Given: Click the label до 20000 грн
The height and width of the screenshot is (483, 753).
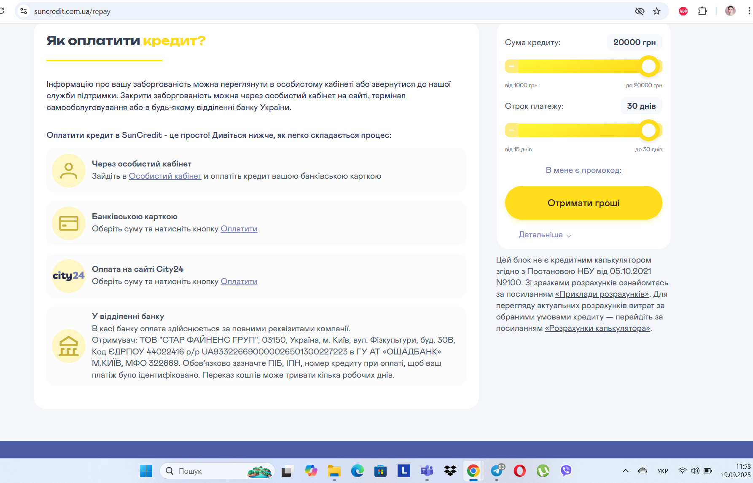Looking at the screenshot, I should pos(644,86).
